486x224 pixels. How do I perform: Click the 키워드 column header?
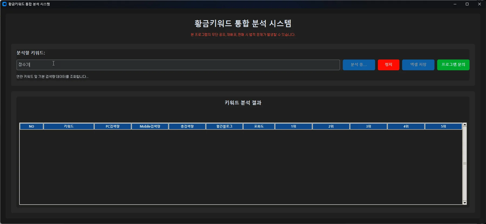tap(69, 127)
